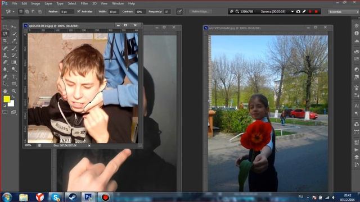Open the File menu
This screenshot has width=360, height=202.
tap(15, 3)
